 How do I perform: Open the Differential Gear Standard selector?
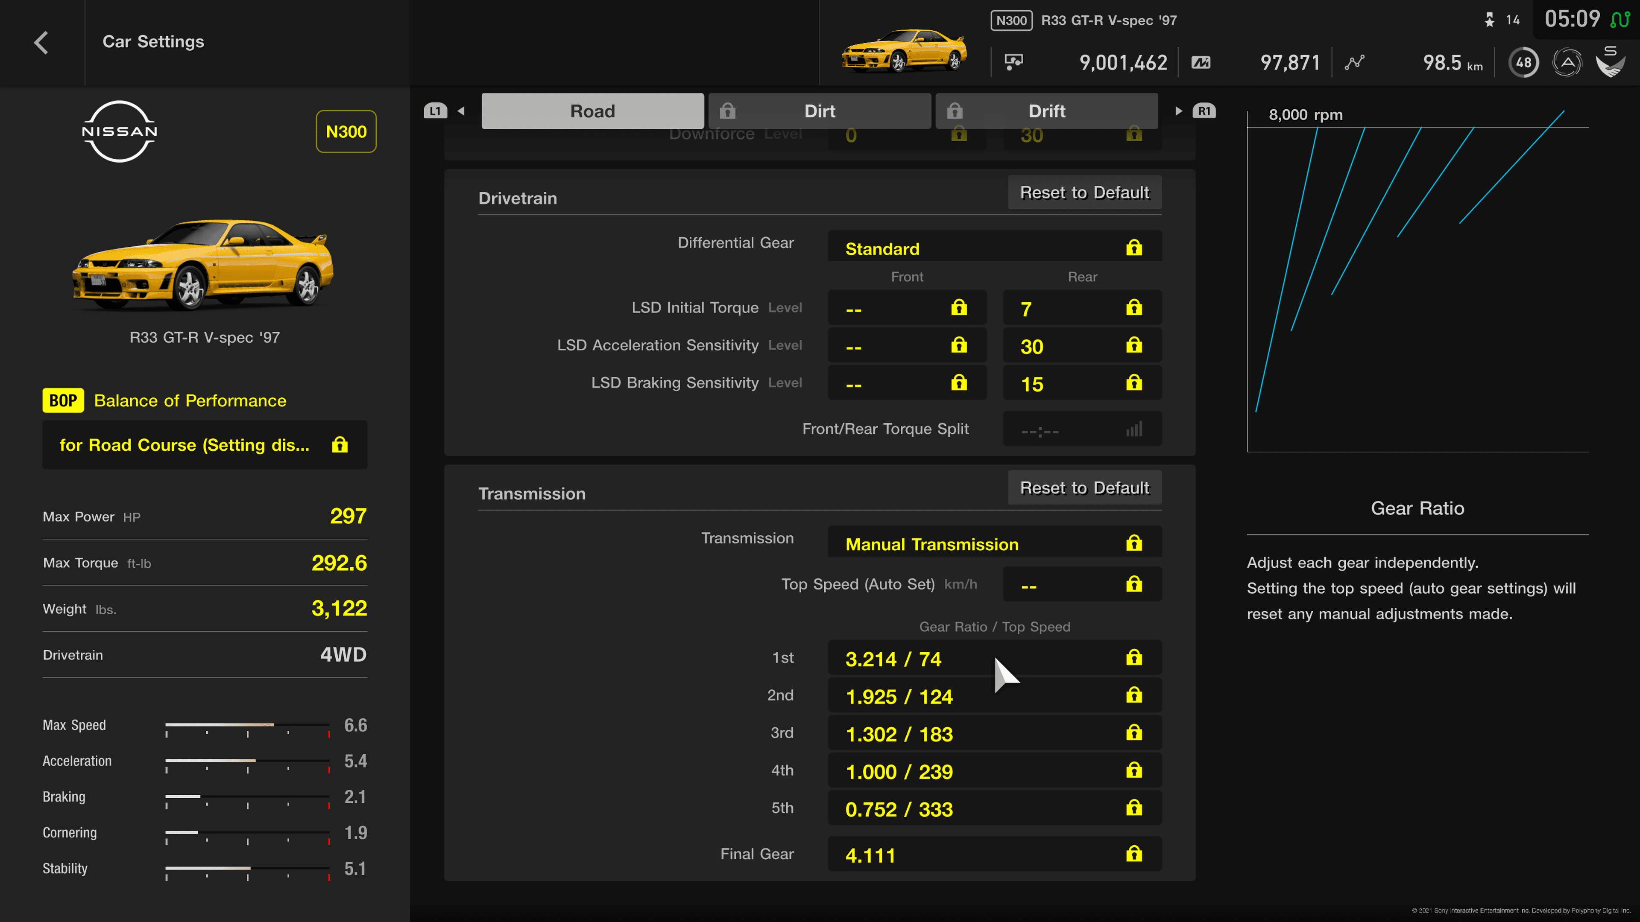coord(994,246)
